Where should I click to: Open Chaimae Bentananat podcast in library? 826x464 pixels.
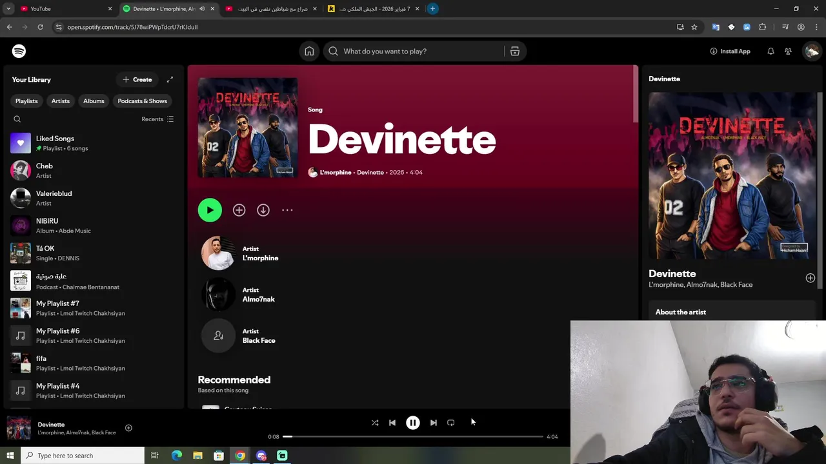tap(93, 281)
